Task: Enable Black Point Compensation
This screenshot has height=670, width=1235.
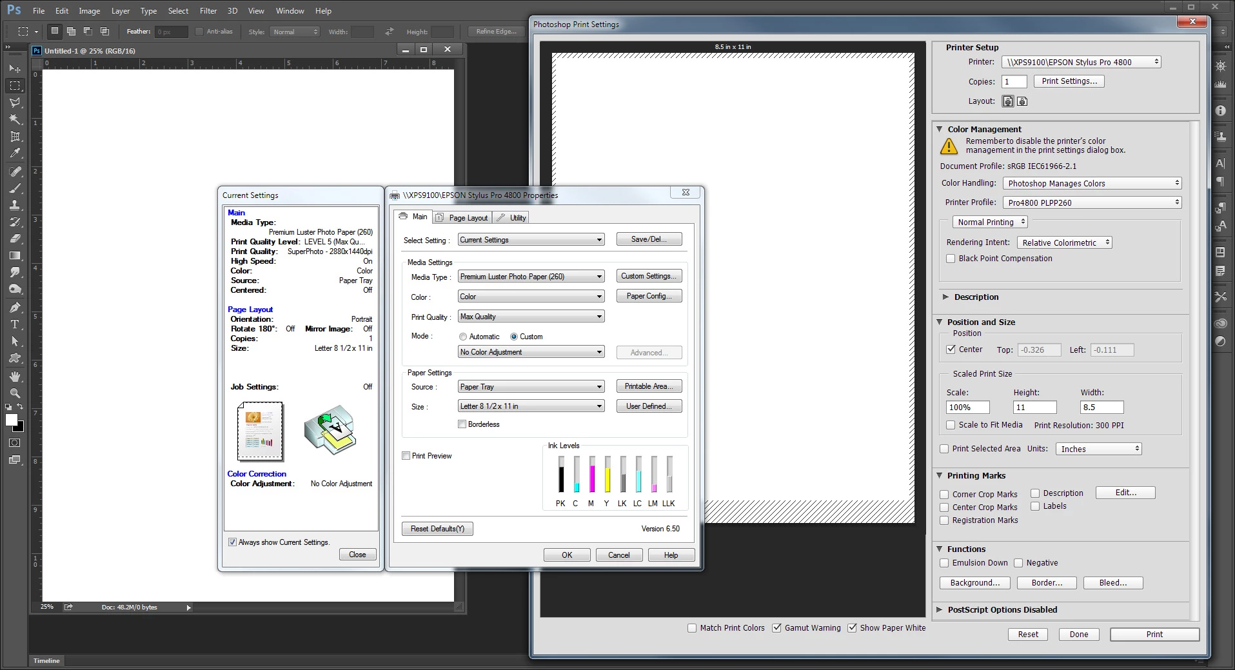Action: coord(951,259)
